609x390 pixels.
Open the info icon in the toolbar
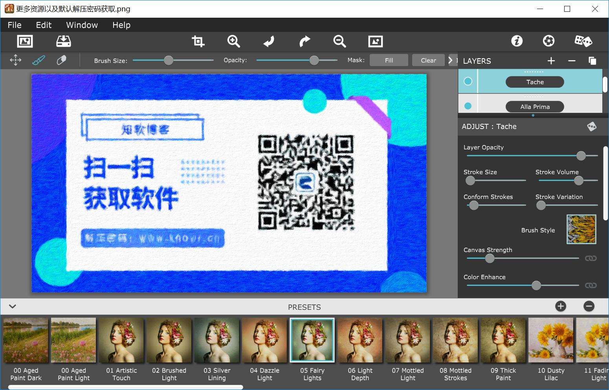click(517, 41)
